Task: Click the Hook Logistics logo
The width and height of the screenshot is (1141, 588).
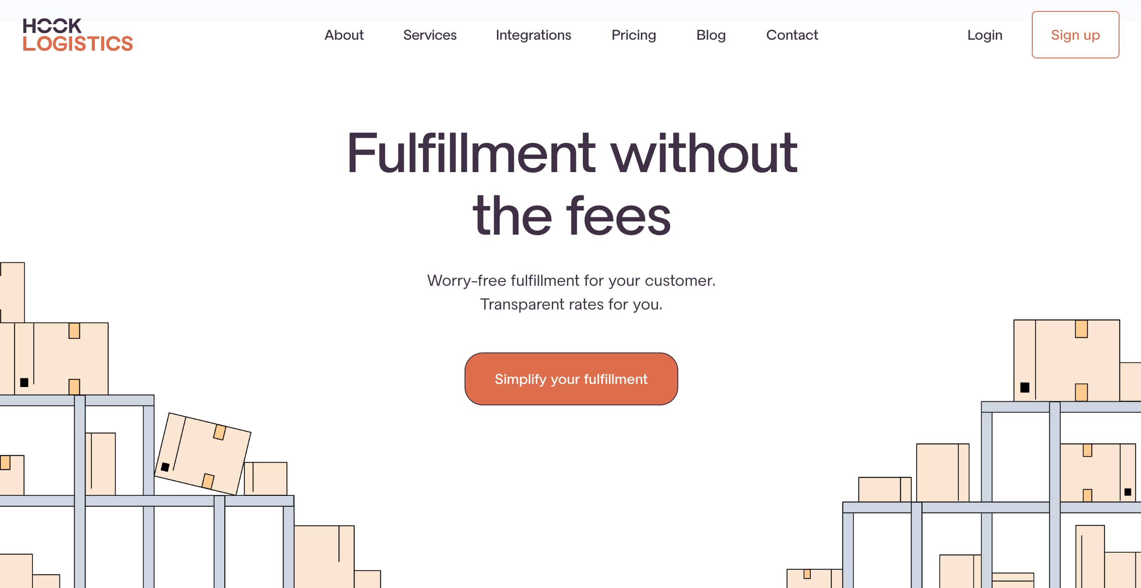Action: pos(78,34)
